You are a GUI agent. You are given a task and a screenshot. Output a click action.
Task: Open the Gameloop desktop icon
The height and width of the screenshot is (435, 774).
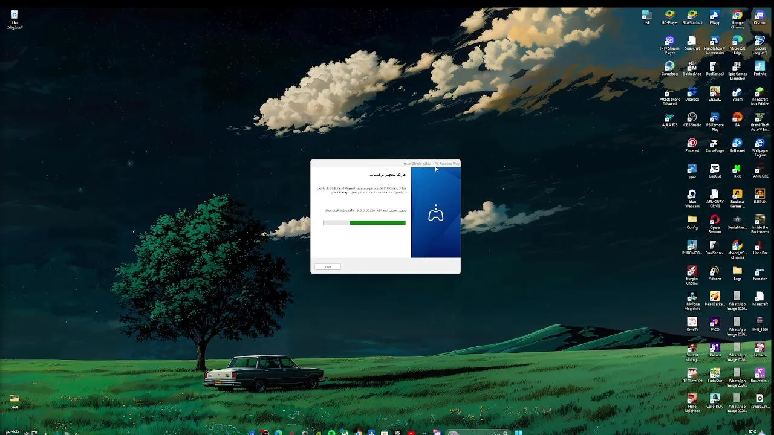tap(669, 69)
